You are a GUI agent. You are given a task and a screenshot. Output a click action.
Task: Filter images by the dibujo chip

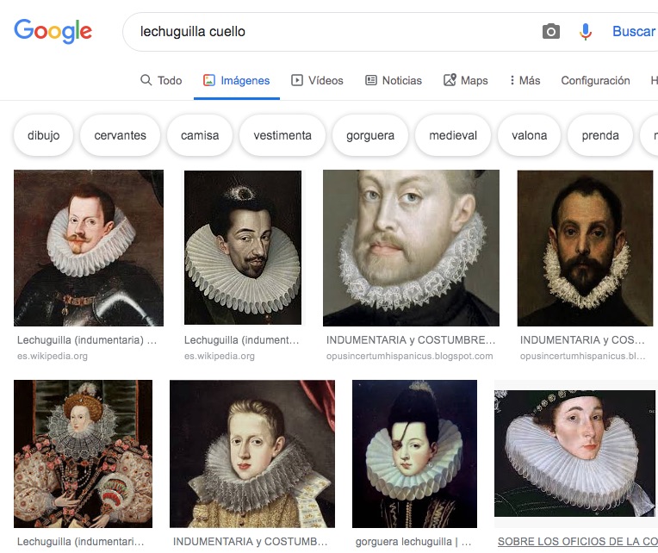[44, 135]
